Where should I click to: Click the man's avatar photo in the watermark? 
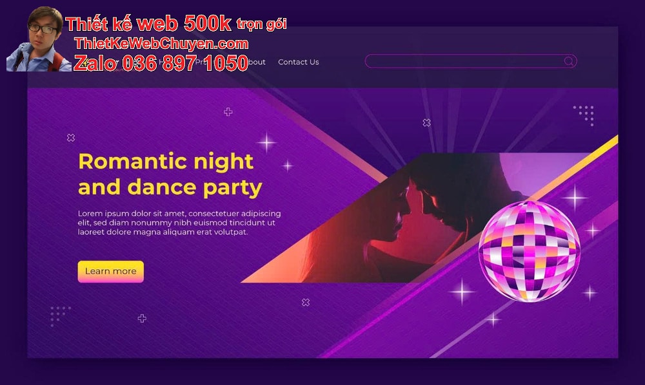(x=38, y=39)
